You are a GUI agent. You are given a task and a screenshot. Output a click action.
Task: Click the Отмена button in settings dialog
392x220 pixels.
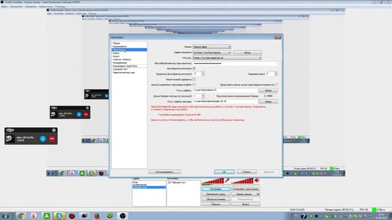tap(246, 172)
